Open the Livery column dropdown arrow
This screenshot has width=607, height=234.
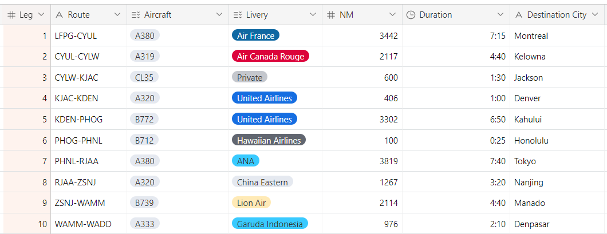(x=313, y=15)
